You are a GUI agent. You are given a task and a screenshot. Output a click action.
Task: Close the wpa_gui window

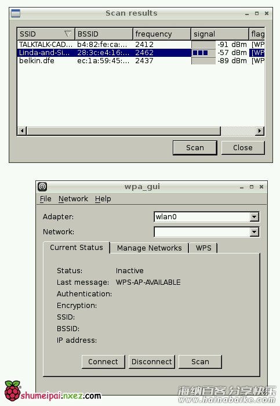(x=261, y=187)
